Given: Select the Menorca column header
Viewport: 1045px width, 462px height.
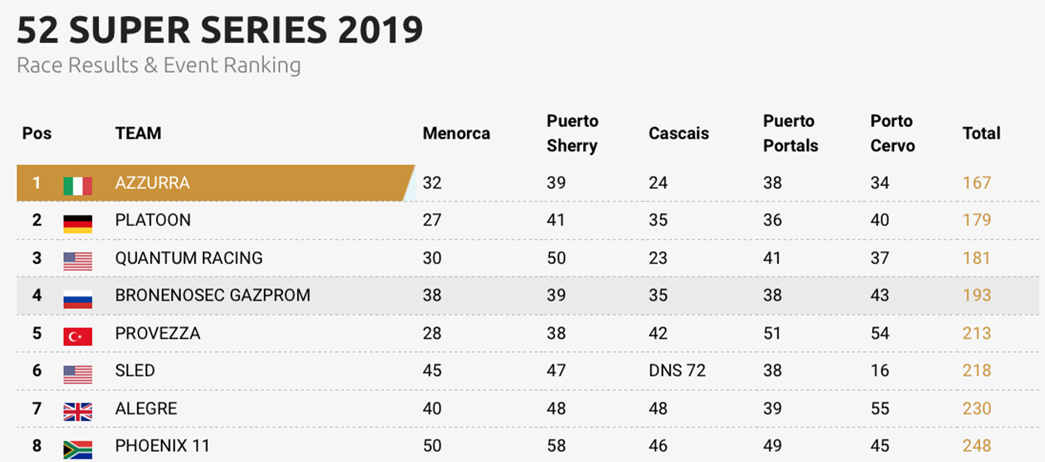Looking at the screenshot, I should tap(456, 133).
